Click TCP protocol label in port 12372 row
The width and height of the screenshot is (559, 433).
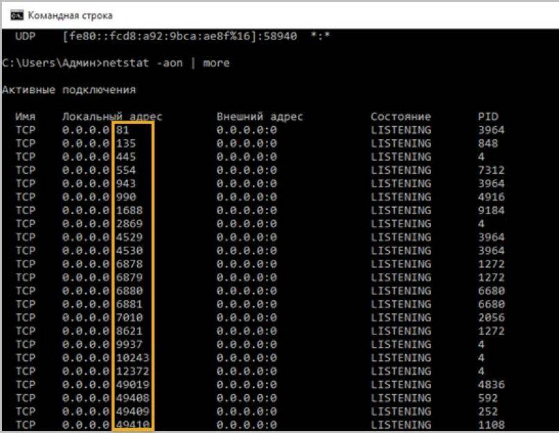pyautogui.click(x=26, y=371)
